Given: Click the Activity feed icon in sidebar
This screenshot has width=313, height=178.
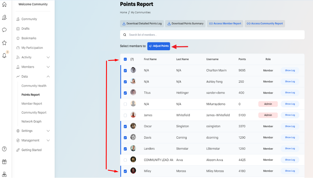Looking at the screenshot, I should coord(18,57).
